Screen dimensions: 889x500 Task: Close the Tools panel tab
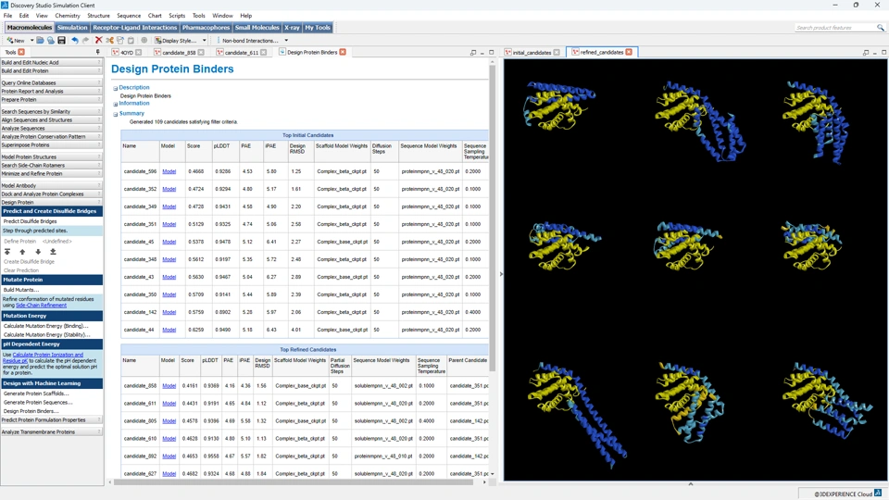pos(21,52)
